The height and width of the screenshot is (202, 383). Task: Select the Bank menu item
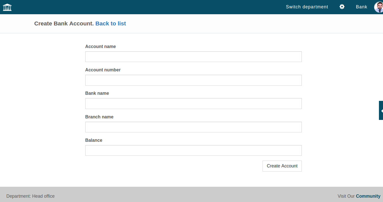[361, 7]
